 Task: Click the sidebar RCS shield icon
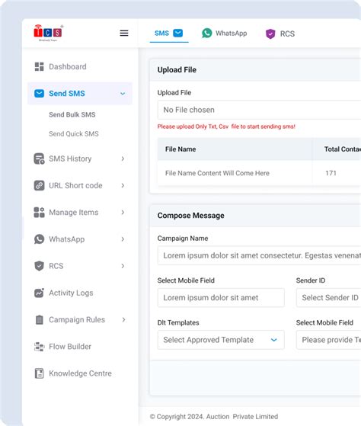(x=39, y=266)
